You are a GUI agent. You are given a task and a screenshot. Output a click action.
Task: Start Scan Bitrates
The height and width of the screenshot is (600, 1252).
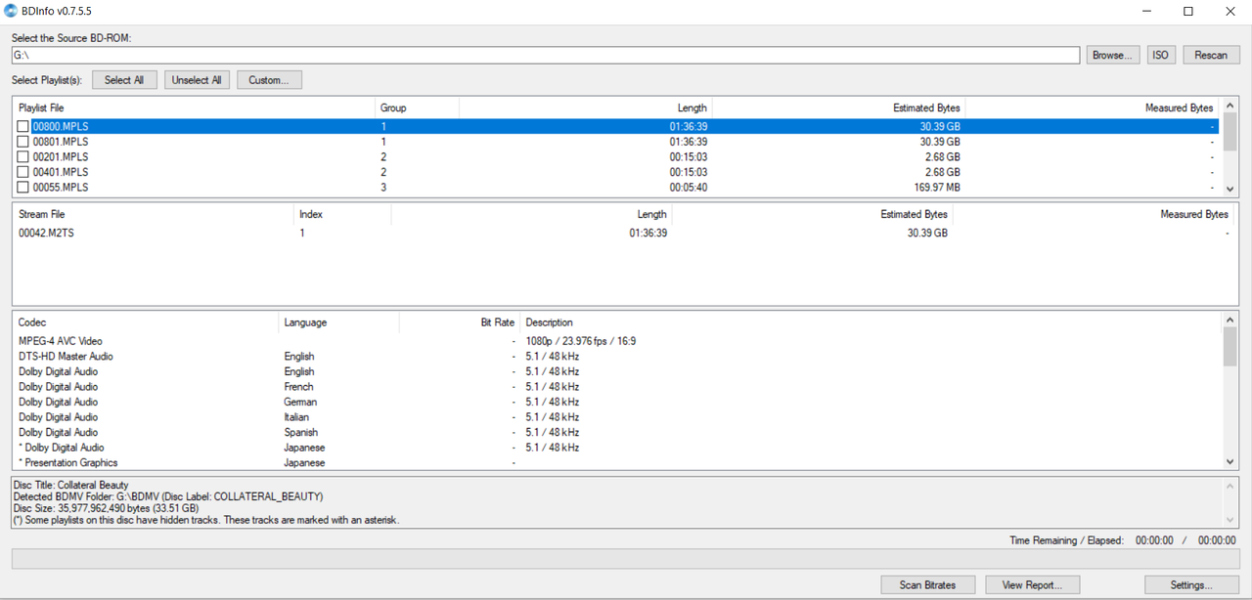928,584
